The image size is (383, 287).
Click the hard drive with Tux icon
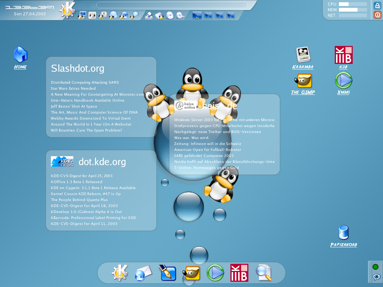tap(159, 16)
